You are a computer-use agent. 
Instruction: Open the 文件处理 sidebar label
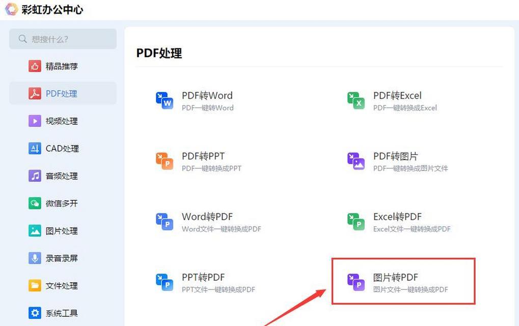(62, 285)
